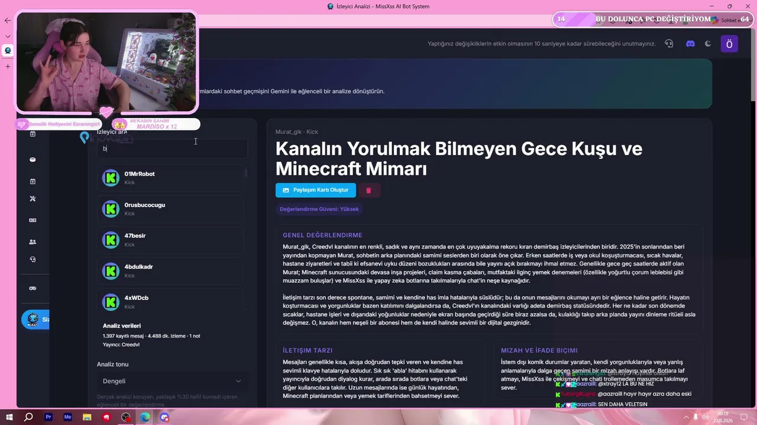The width and height of the screenshot is (757, 425).
Task: Focus the İzleyici ara search field
Action: 172,149
